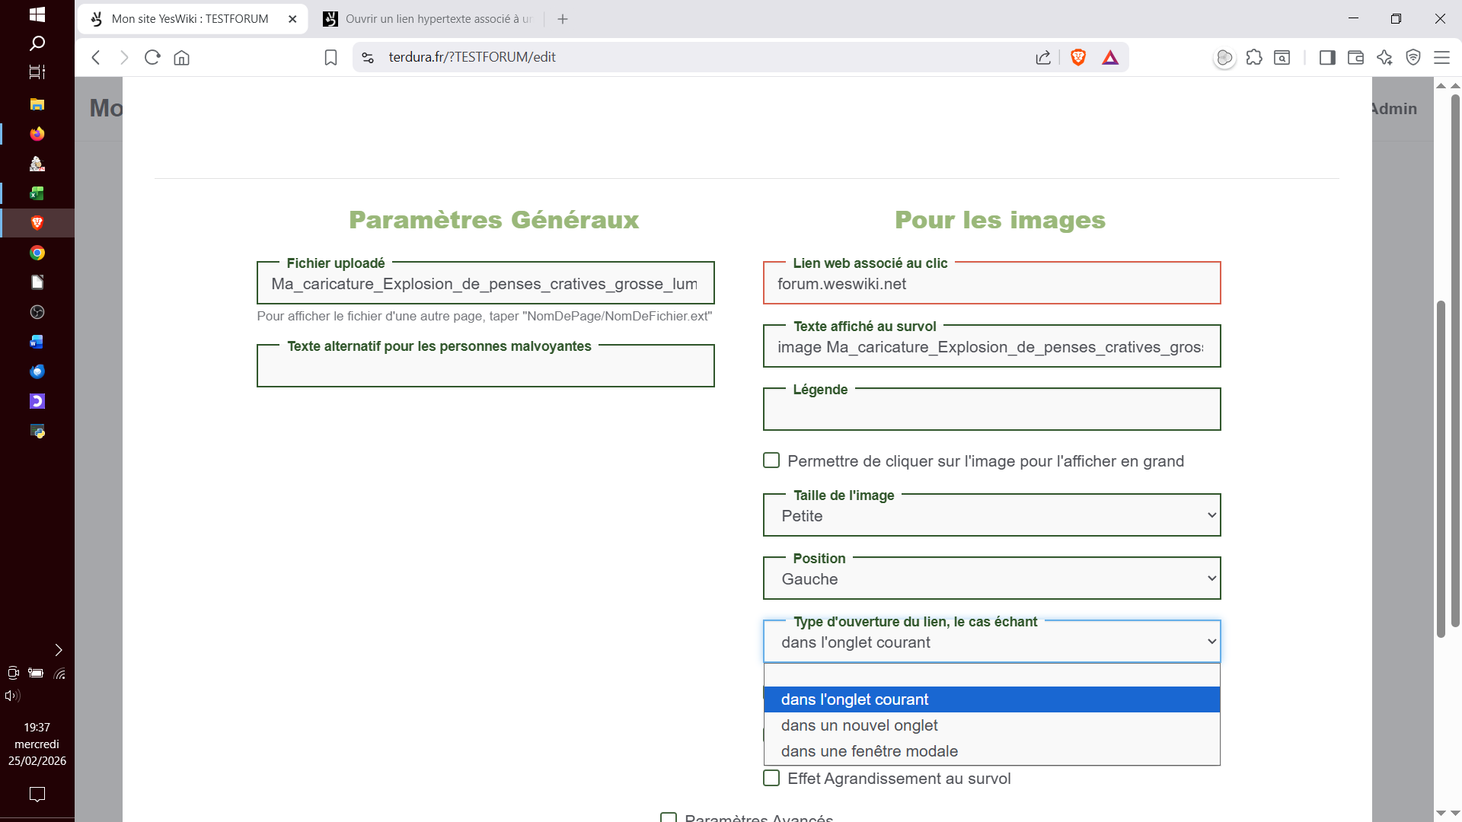The width and height of the screenshot is (1462, 822).
Task: Open the Position dropdown
Action: (x=991, y=579)
